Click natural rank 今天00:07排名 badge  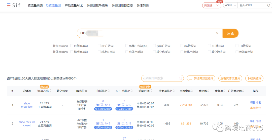[x=103, y=109]
